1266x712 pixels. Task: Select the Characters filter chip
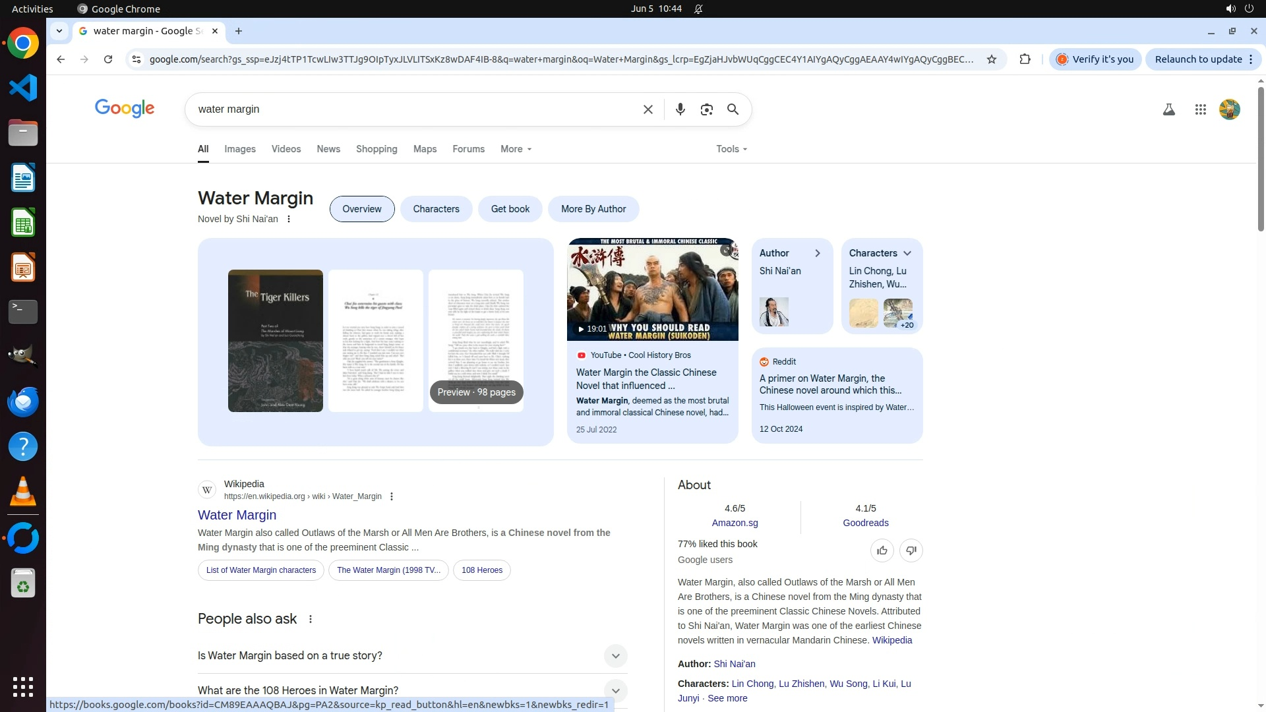point(436,209)
